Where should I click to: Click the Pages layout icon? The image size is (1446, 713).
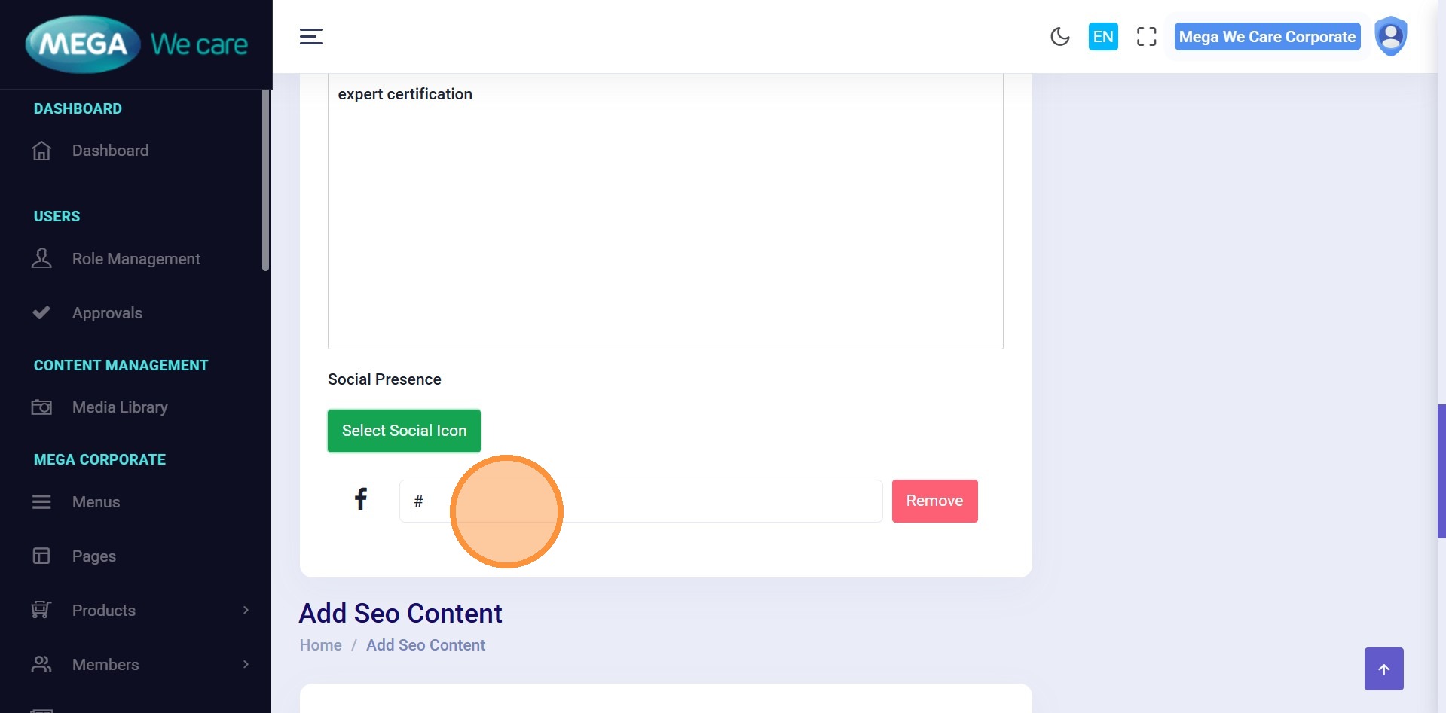pyautogui.click(x=41, y=556)
